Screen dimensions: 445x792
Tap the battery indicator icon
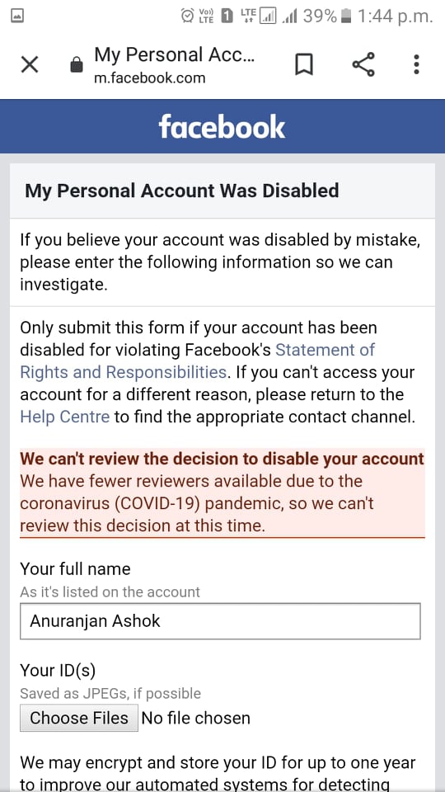coord(346,16)
